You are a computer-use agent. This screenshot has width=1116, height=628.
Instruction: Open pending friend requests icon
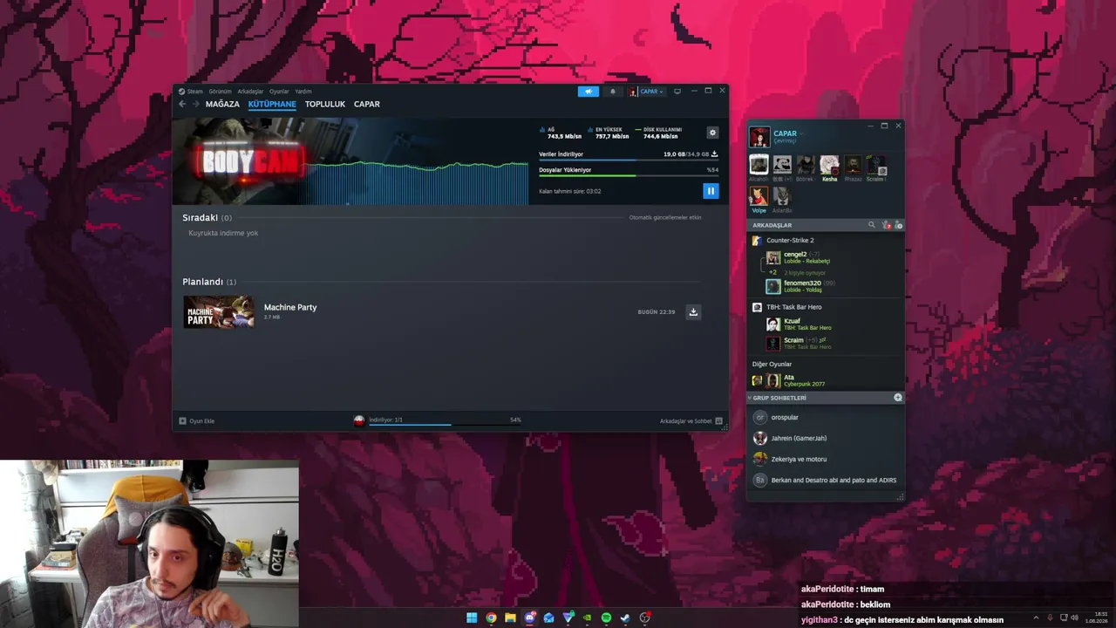pyautogui.click(x=886, y=225)
